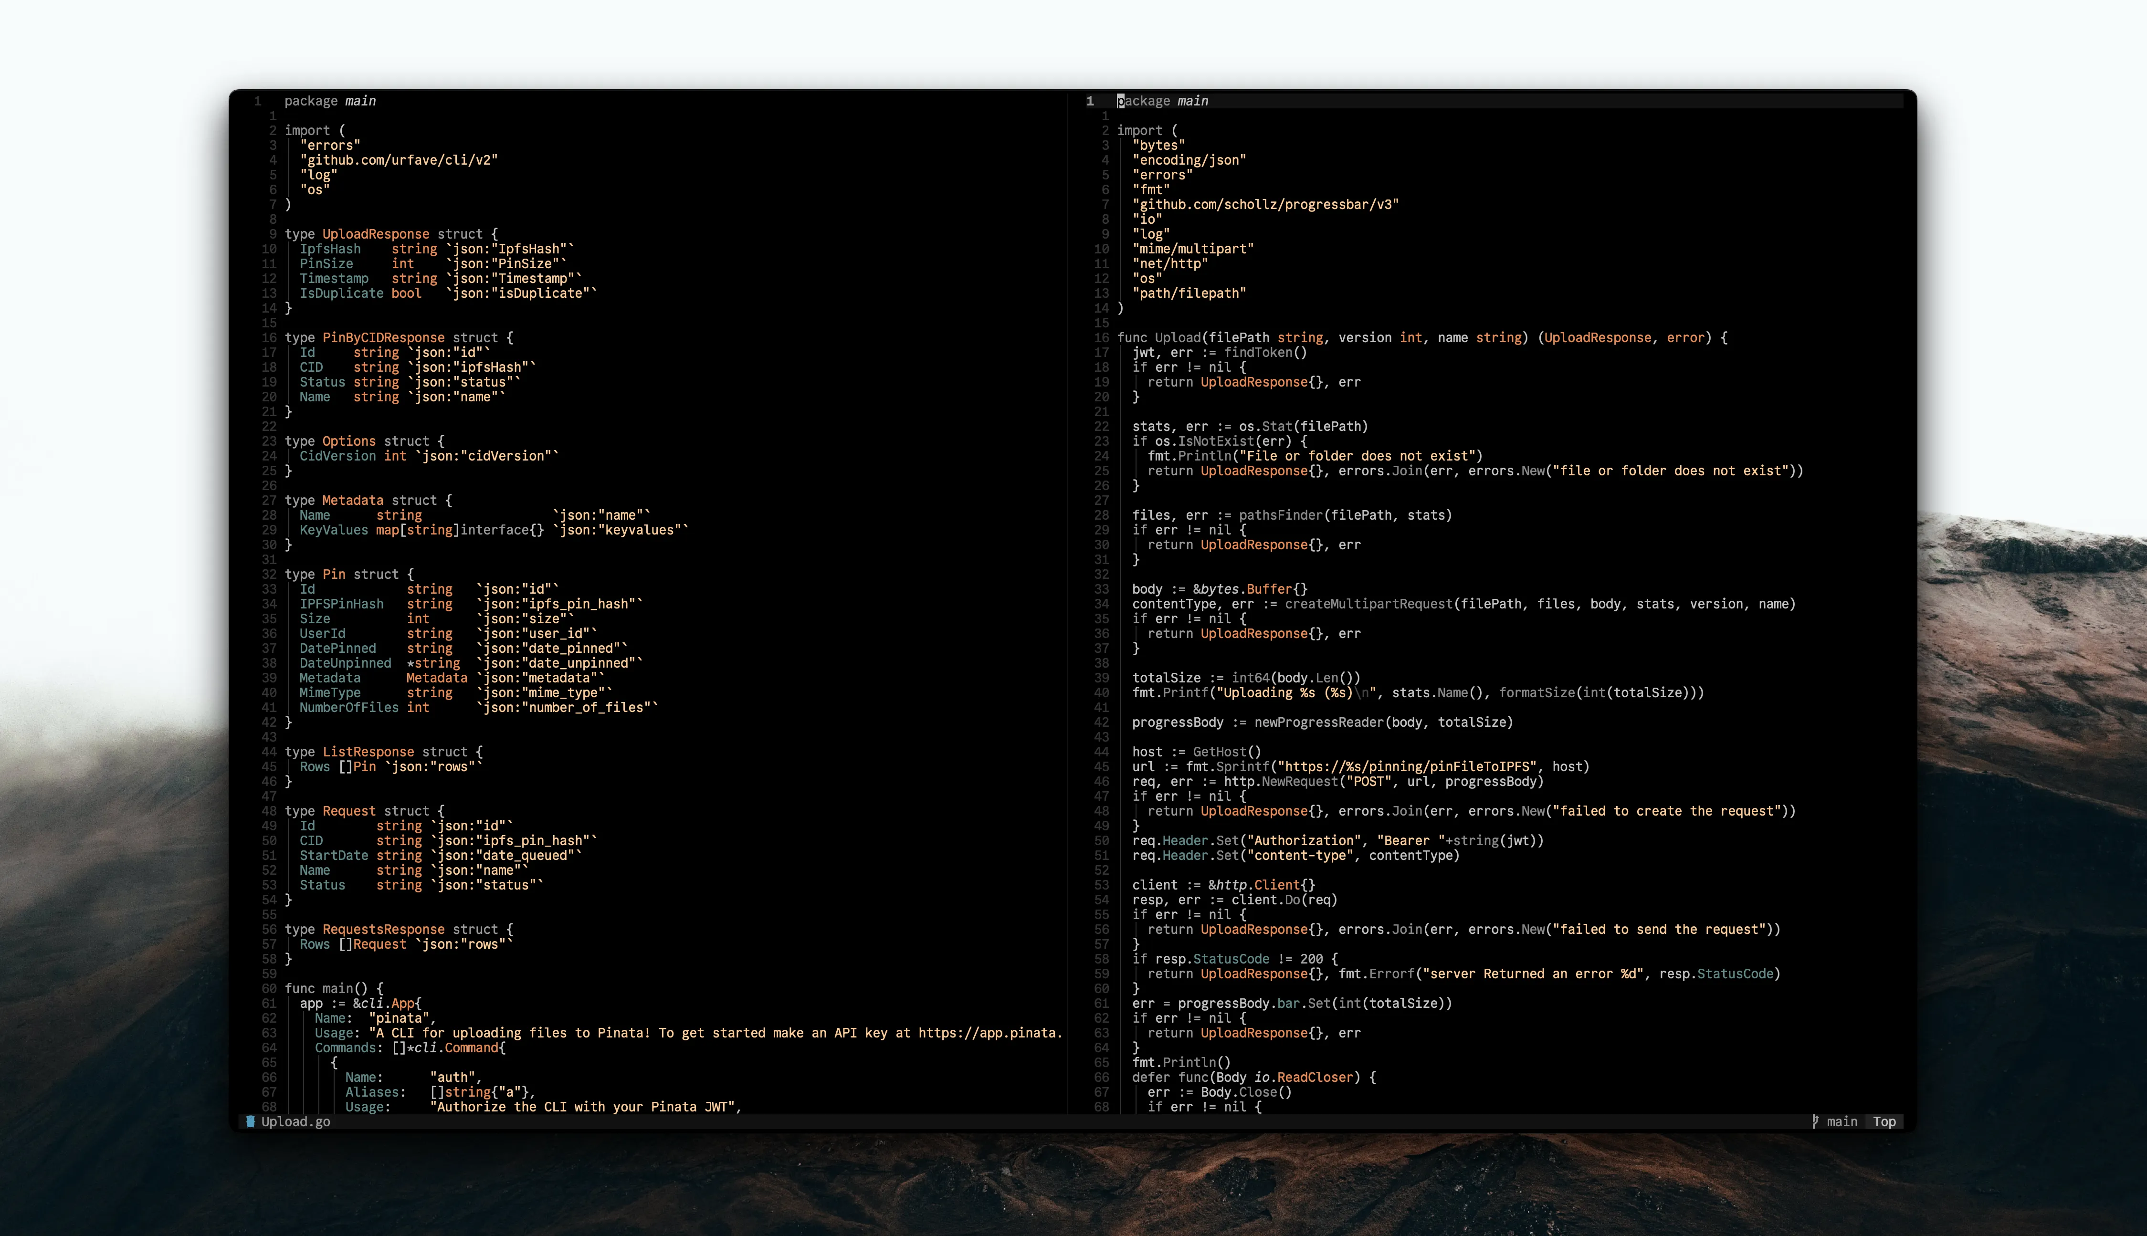Click the resp, err := client.Do(req) line
The height and width of the screenshot is (1236, 2147).
(x=1234, y=900)
